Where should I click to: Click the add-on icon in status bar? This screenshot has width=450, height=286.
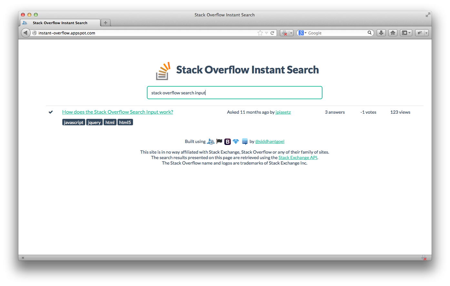coord(424,258)
